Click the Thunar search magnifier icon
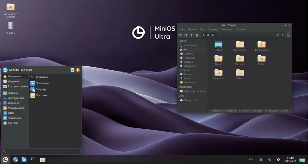 click(x=288, y=35)
